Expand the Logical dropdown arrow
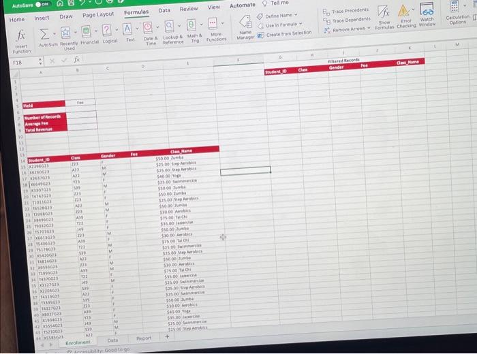 pyautogui.click(x=117, y=29)
